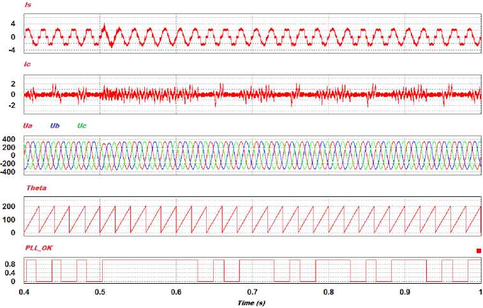Select the PLL_OK curve label
The height and width of the screenshot is (308, 483).
click(39, 248)
